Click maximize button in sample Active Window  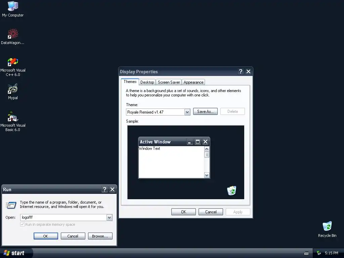pos(198,142)
